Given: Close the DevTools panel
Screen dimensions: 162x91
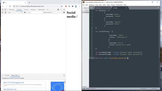Looking at the screenshot, I should tap(64, 10).
